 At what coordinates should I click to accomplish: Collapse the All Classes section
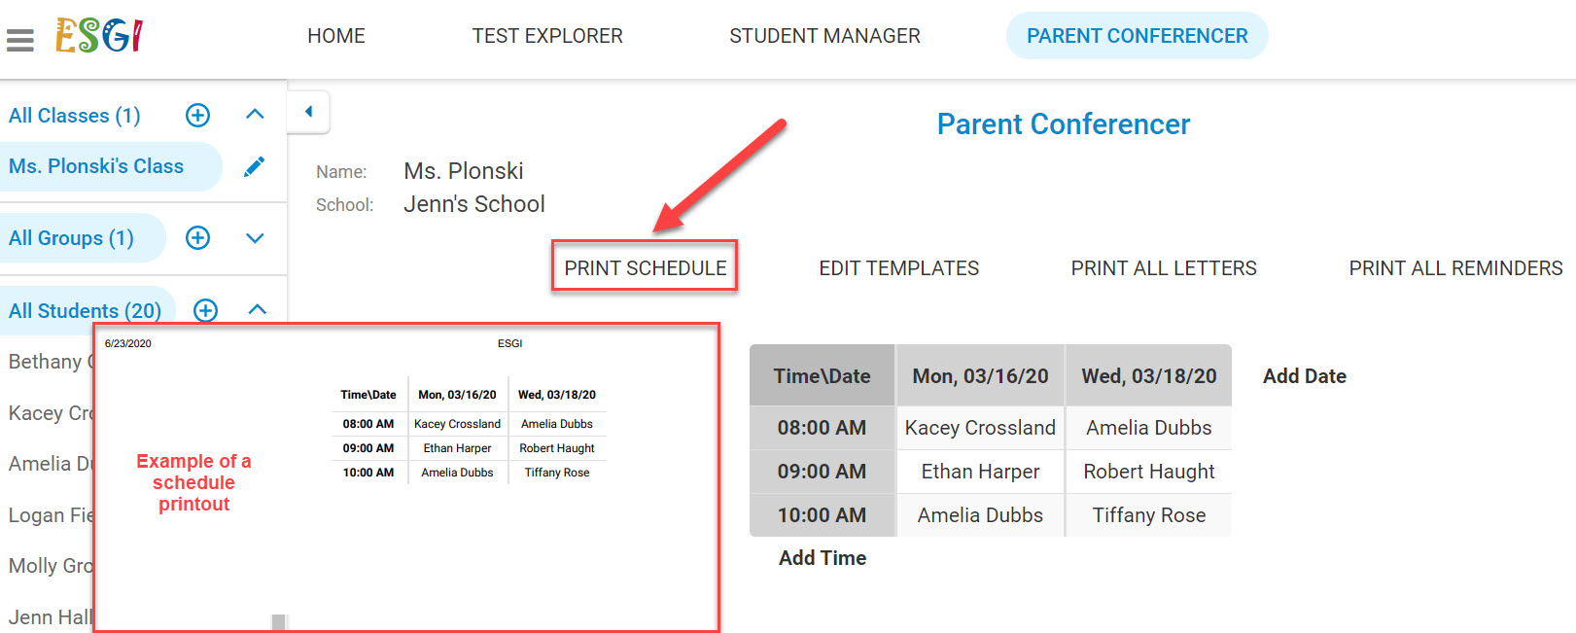click(x=256, y=115)
